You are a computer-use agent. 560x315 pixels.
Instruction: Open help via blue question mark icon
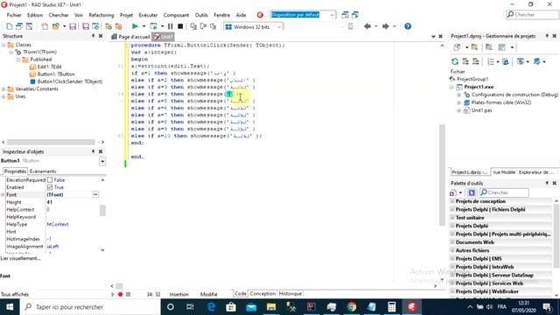coord(408,26)
